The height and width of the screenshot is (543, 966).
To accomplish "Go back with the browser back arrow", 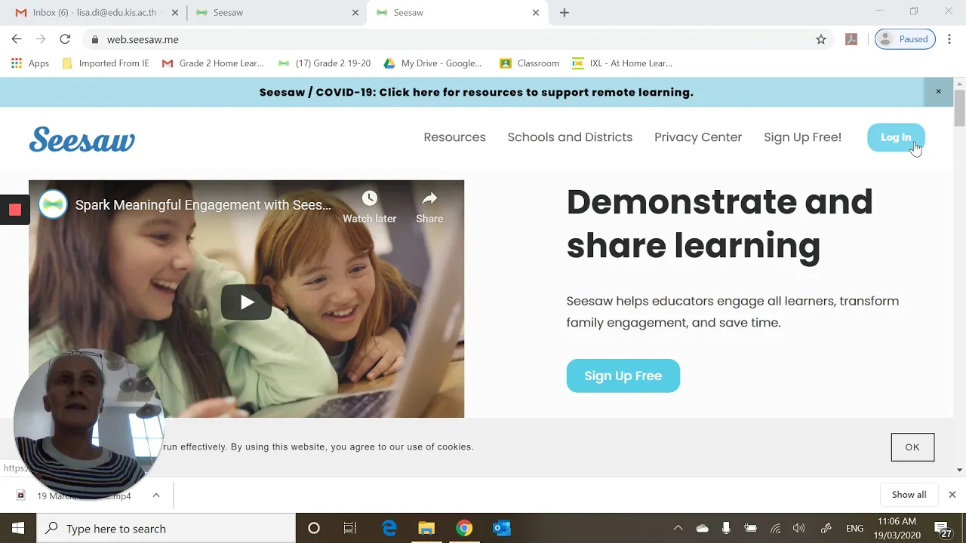I will pyautogui.click(x=17, y=39).
